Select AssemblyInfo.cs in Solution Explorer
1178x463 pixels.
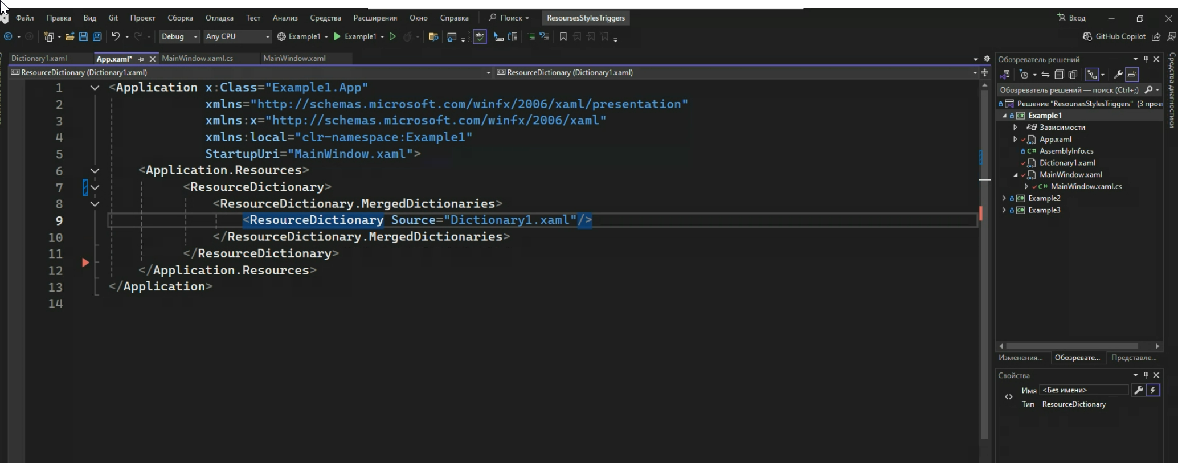(x=1066, y=151)
